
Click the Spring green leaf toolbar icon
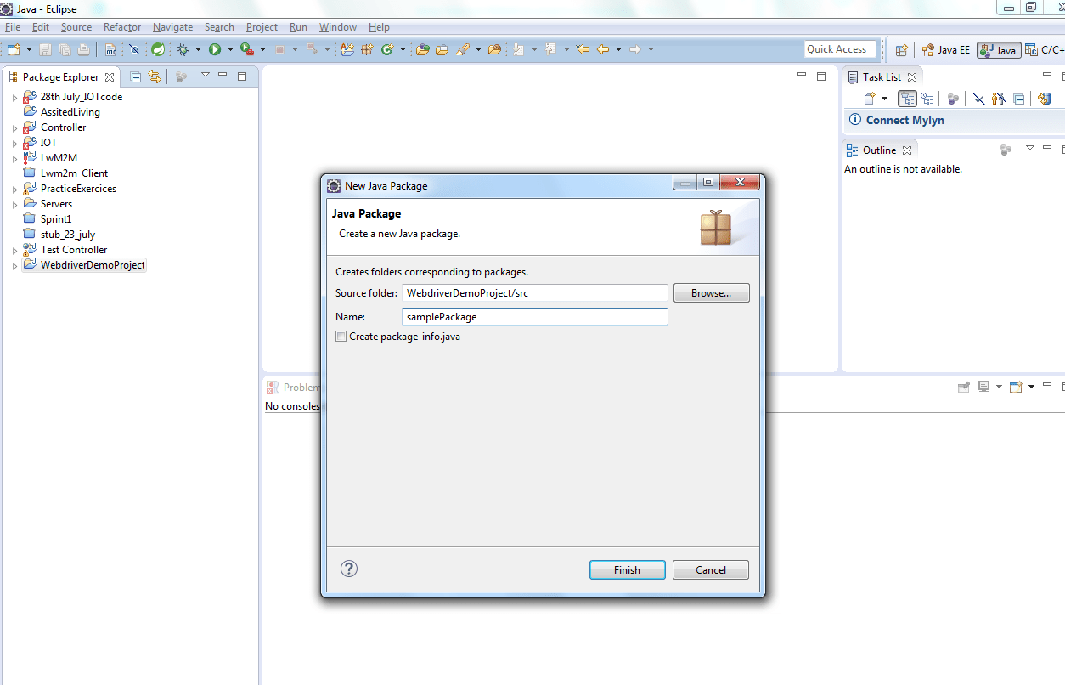(158, 49)
